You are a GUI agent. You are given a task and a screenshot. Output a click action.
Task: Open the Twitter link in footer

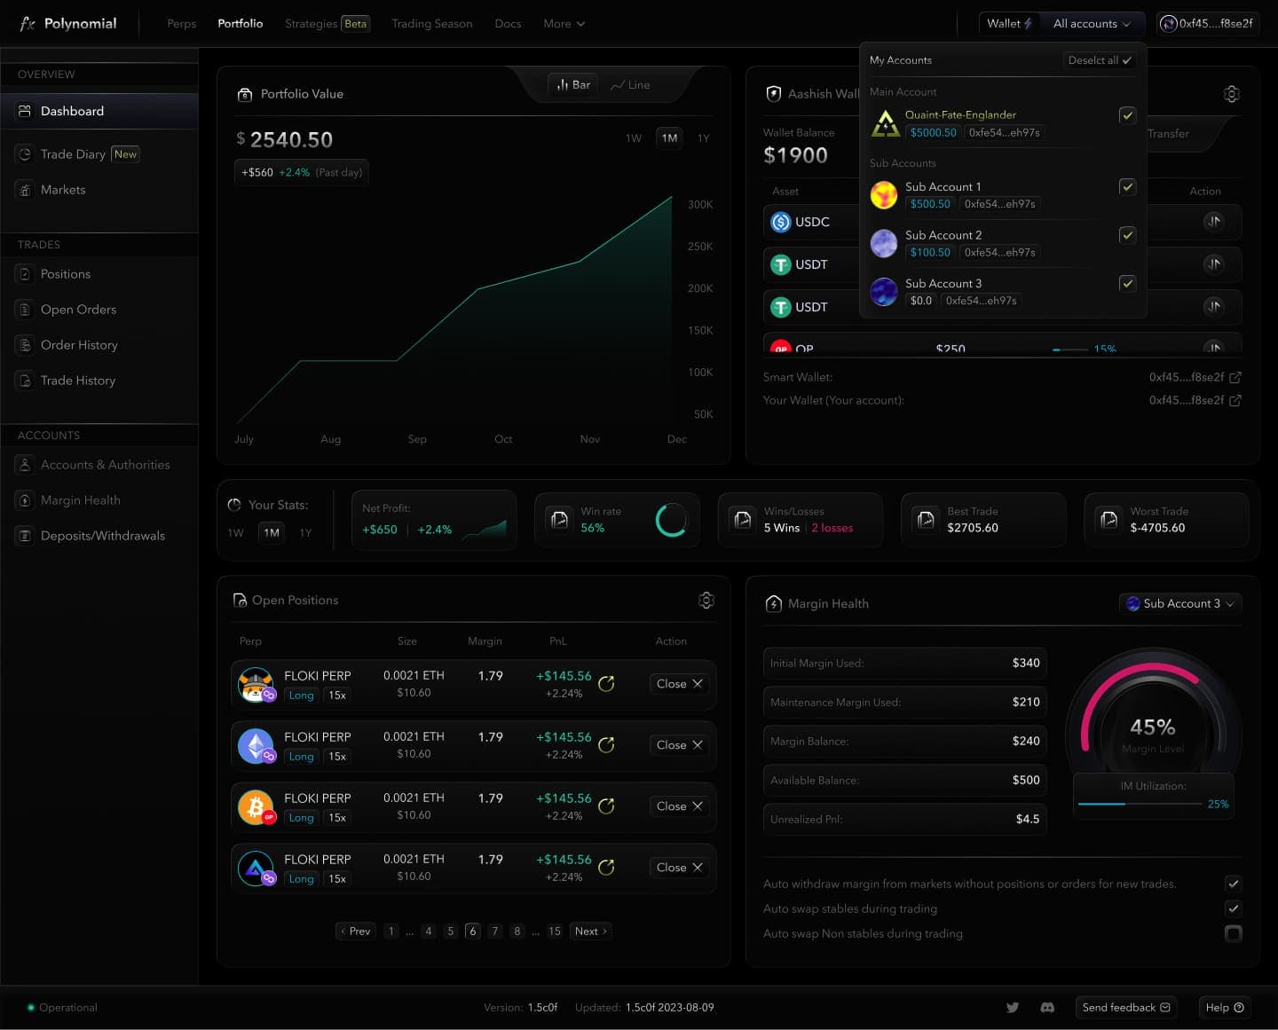1012,1007
